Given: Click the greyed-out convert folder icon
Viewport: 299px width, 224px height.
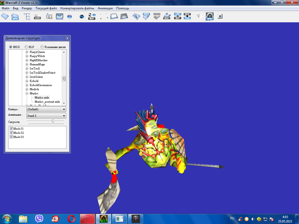Looking at the screenshot, I should click(x=157, y=16).
